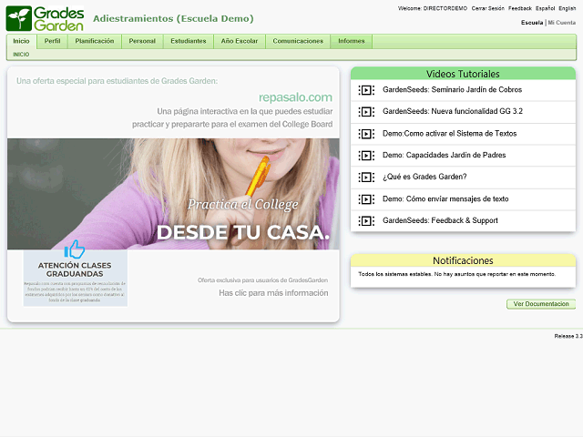This screenshot has height=437, width=583.
Task: Click video icon for Capacidades Jardín de Padres
Action: coord(366,156)
